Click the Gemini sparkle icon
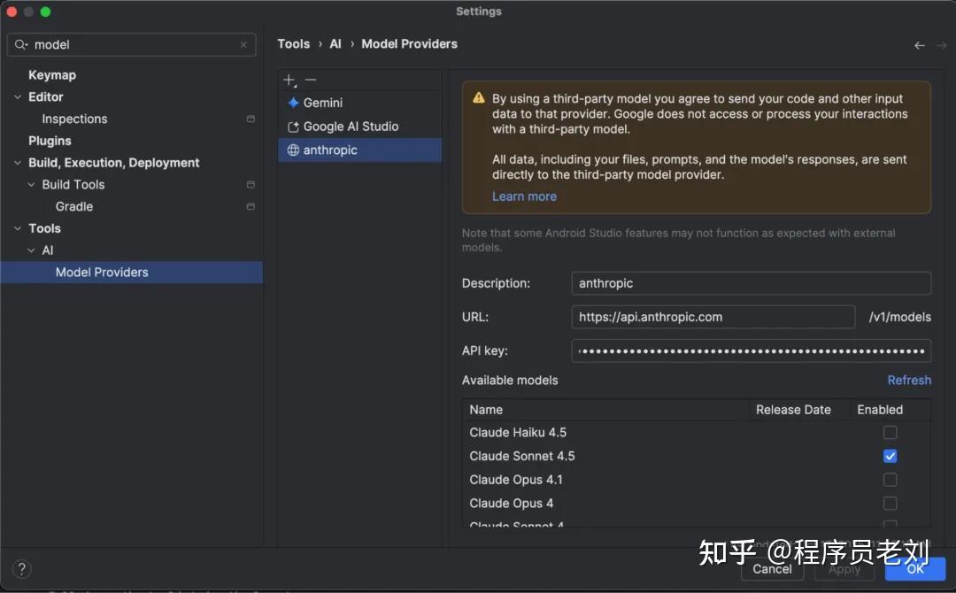This screenshot has height=593, width=956. point(293,103)
